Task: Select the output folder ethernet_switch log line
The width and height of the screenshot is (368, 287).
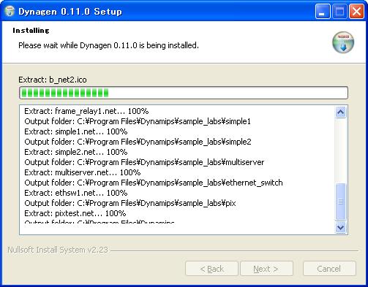Action: click(154, 183)
